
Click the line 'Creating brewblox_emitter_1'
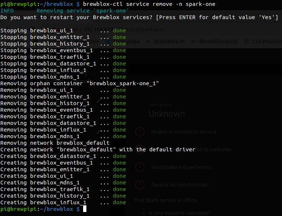63,169
